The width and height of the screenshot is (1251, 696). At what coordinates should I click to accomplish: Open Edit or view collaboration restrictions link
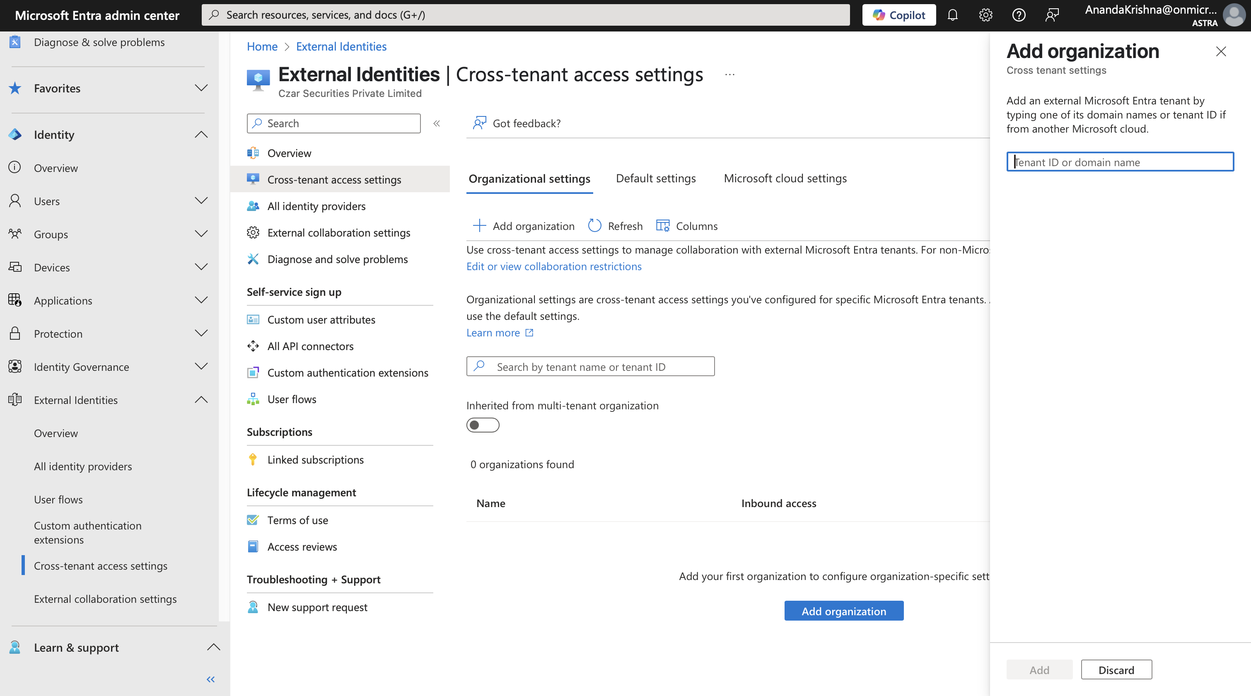[x=553, y=266]
